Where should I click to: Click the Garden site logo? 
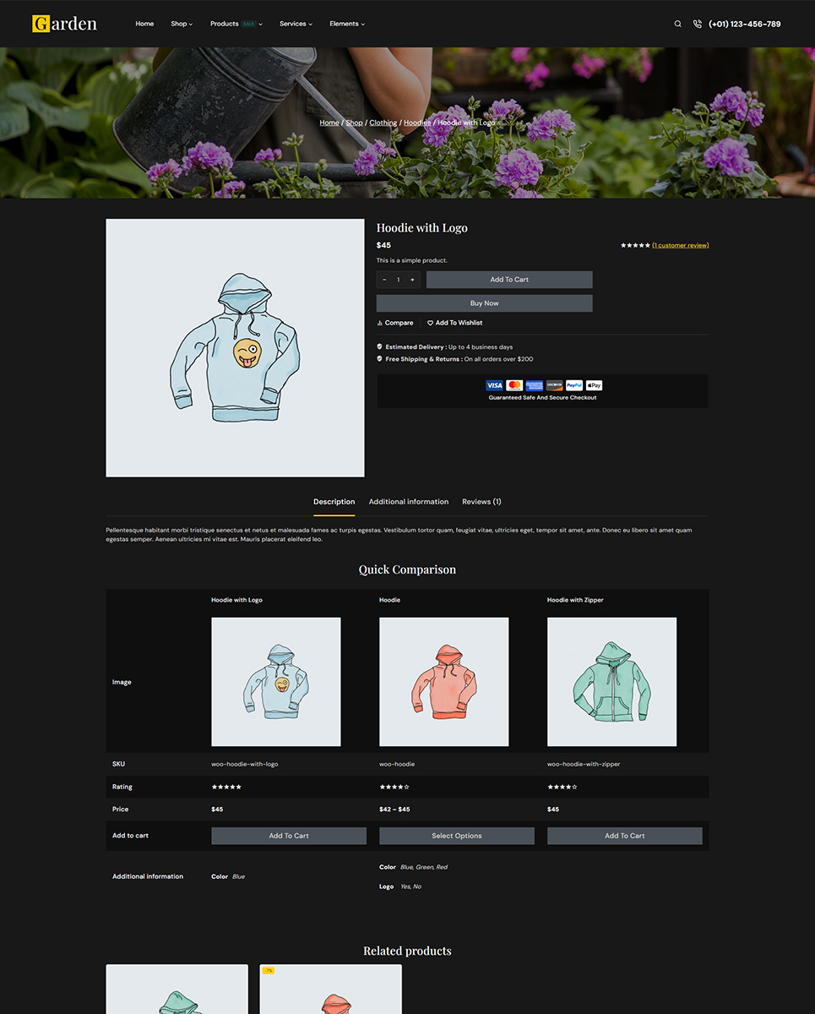(64, 24)
